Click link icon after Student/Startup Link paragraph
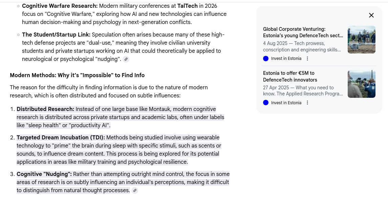 [x=126, y=59]
